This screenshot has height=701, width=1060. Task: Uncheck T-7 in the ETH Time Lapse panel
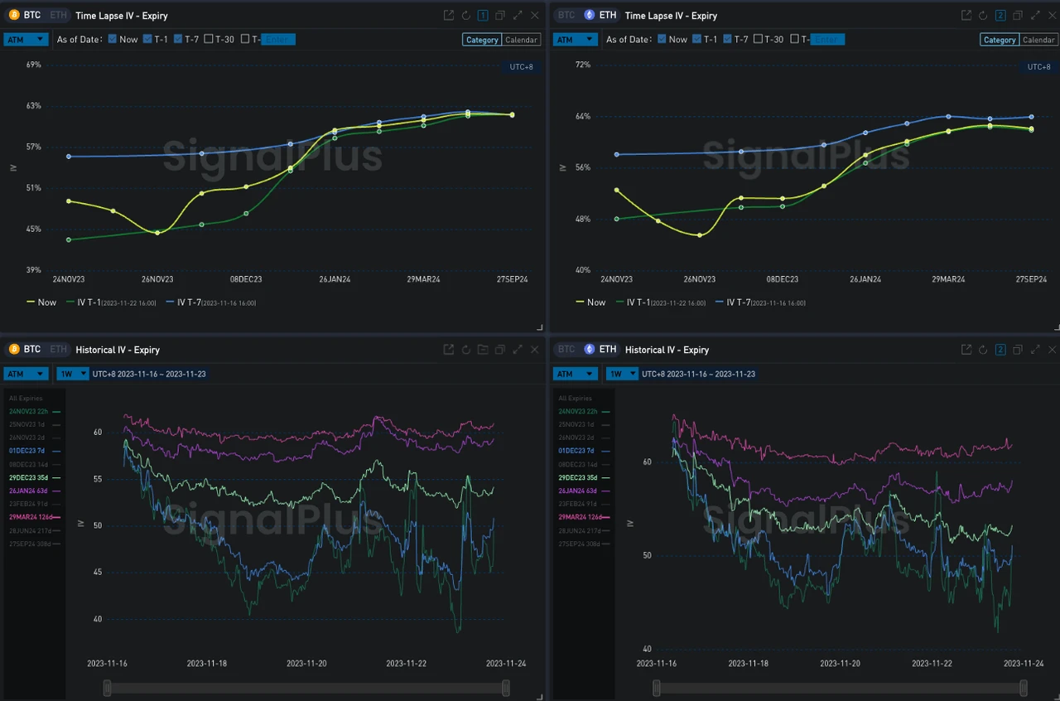coord(727,40)
